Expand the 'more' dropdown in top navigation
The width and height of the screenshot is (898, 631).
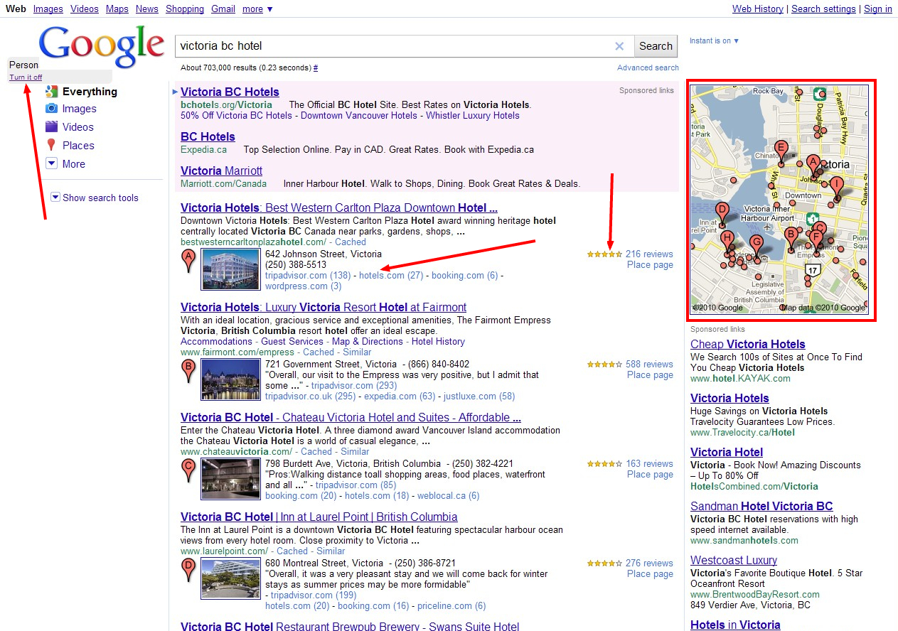point(257,9)
